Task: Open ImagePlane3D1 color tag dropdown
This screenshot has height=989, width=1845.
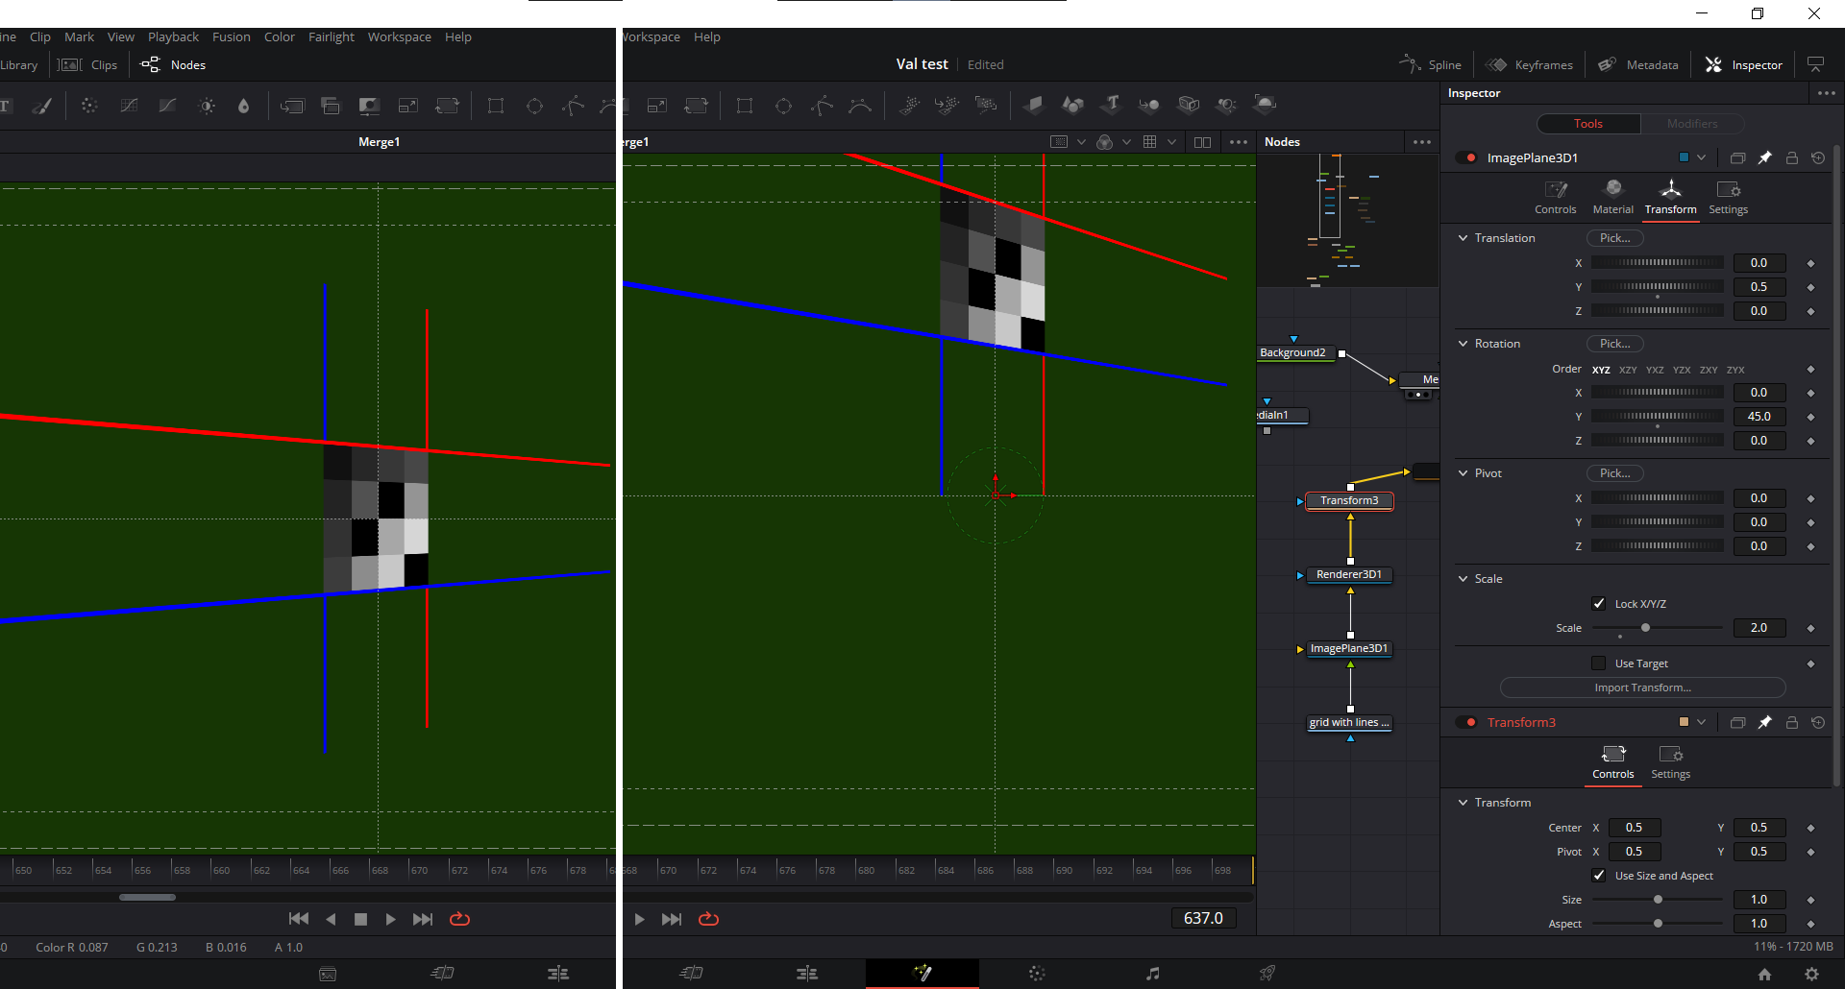Action: [x=1702, y=157]
